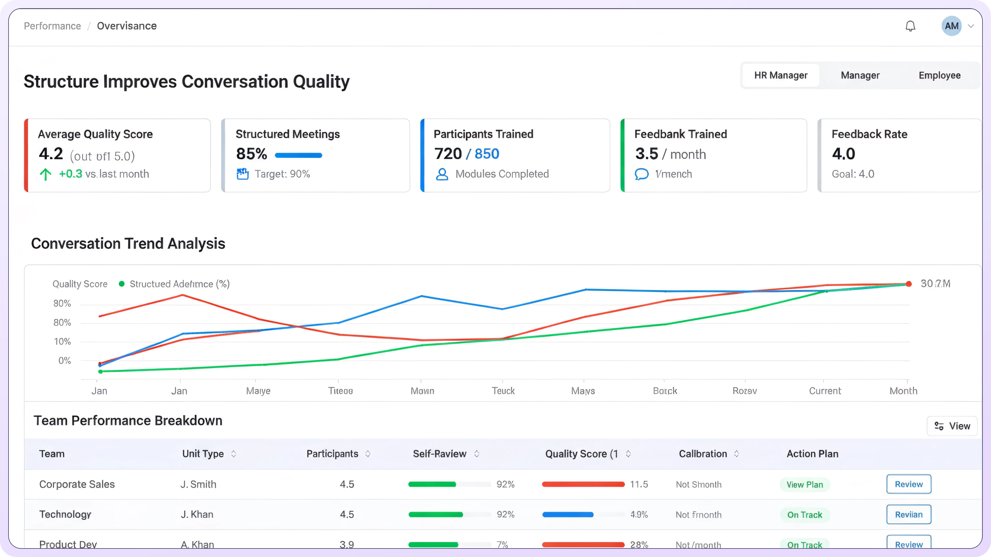Viewport: 991px width, 557px height.
Task: Switch to the Manager view
Action: coord(860,75)
